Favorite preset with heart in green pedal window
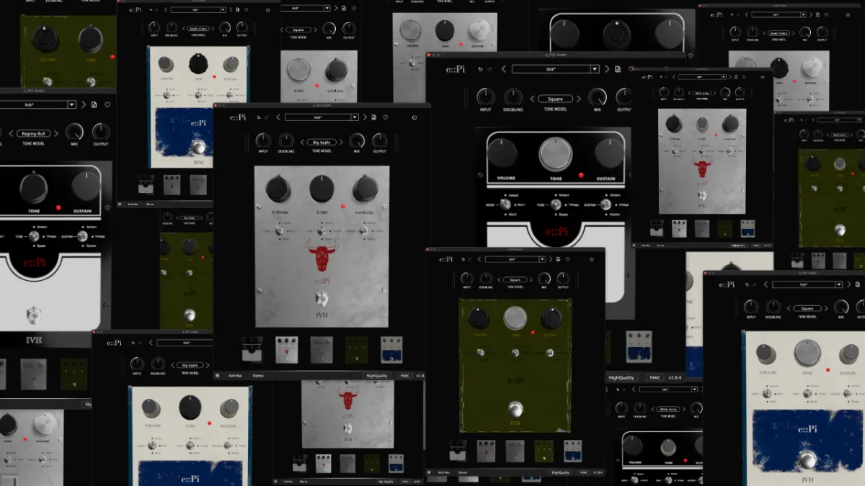The height and width of the screenshot is (486, 865). [567, 259]
